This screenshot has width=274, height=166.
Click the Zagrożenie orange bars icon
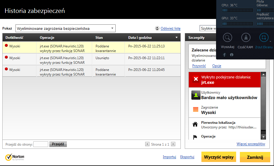point(196,110)
